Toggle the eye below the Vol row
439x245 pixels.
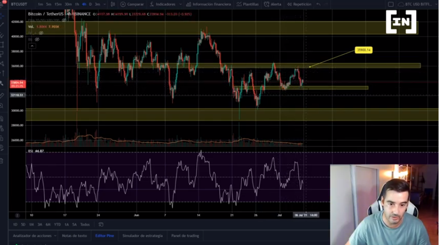coord(41,33)
